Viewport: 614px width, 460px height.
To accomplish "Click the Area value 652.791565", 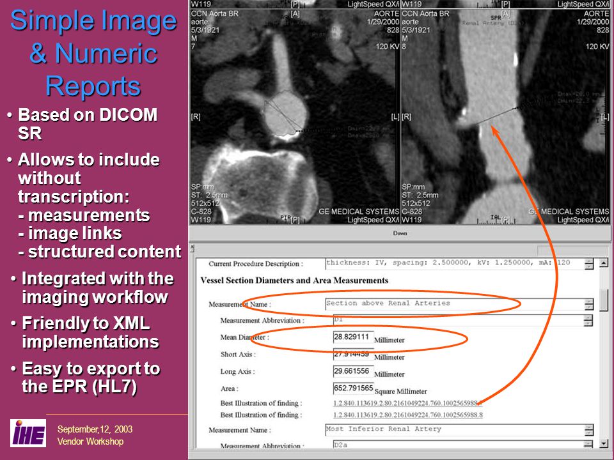I will (x=353, y=388).
